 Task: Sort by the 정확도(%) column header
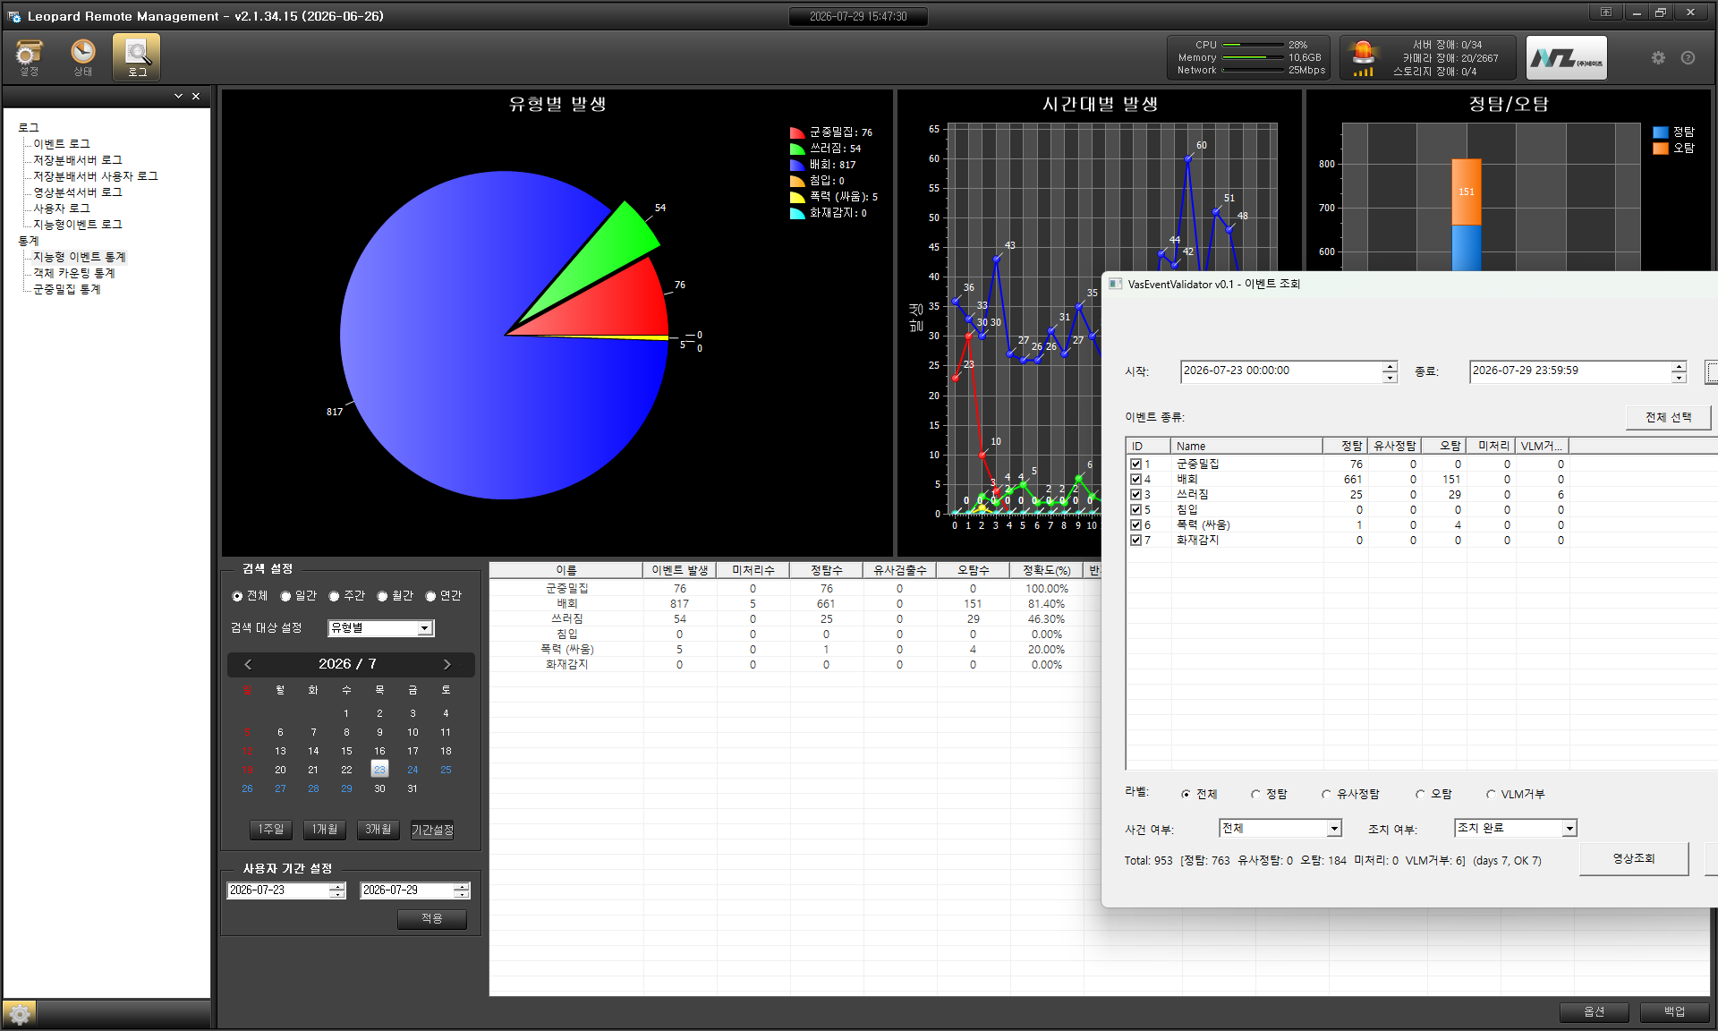coord(1046,570)
